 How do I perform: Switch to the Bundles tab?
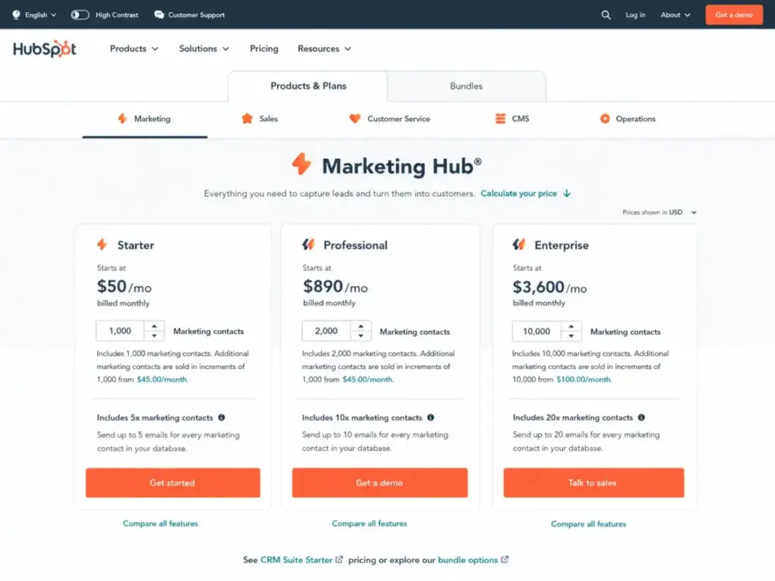pos(466,86)
